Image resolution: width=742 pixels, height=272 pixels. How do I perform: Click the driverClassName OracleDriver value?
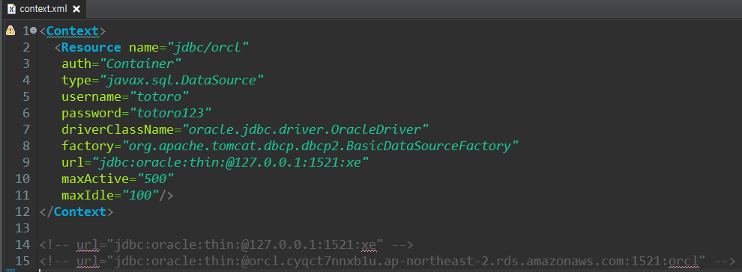(x=306, y=129)
